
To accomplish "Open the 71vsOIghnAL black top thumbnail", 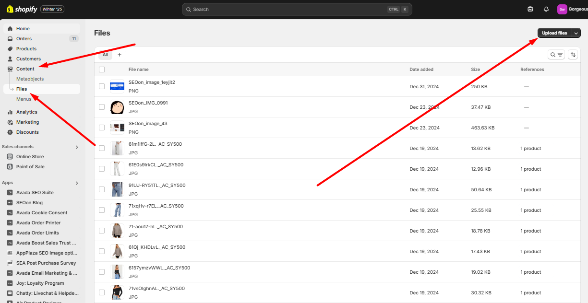I will point(117,292).
